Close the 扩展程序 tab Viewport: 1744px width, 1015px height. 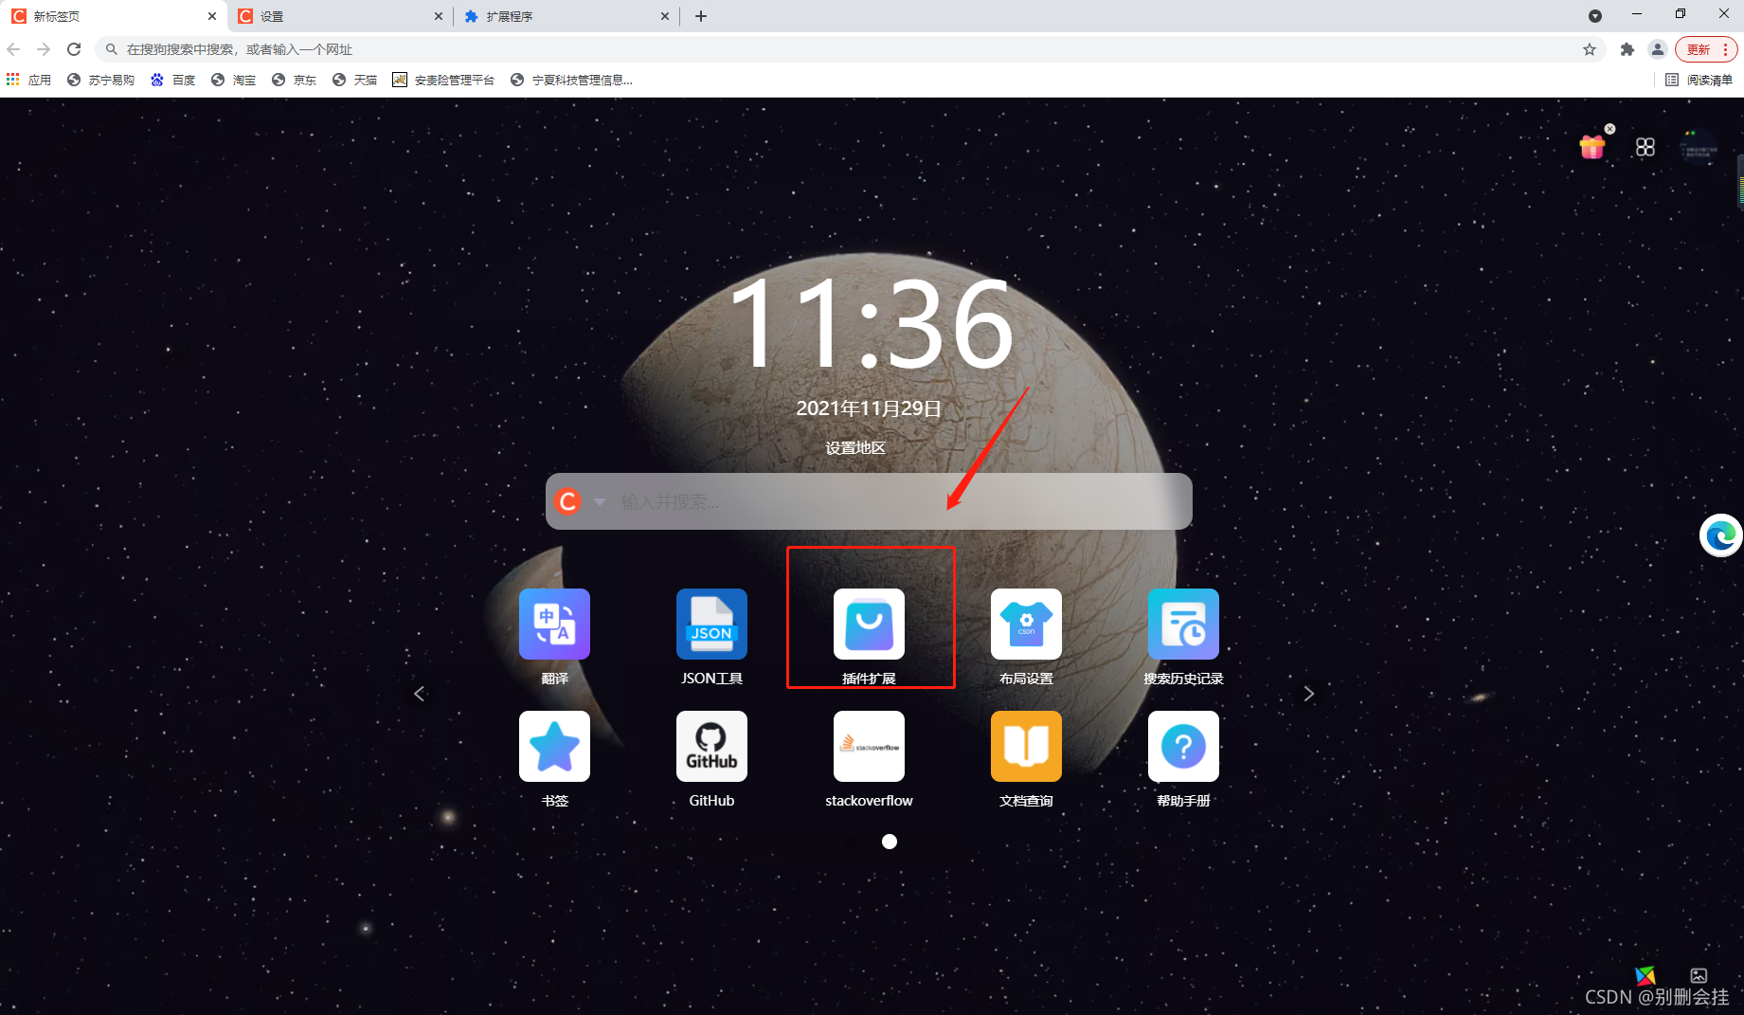pos(665,16)
